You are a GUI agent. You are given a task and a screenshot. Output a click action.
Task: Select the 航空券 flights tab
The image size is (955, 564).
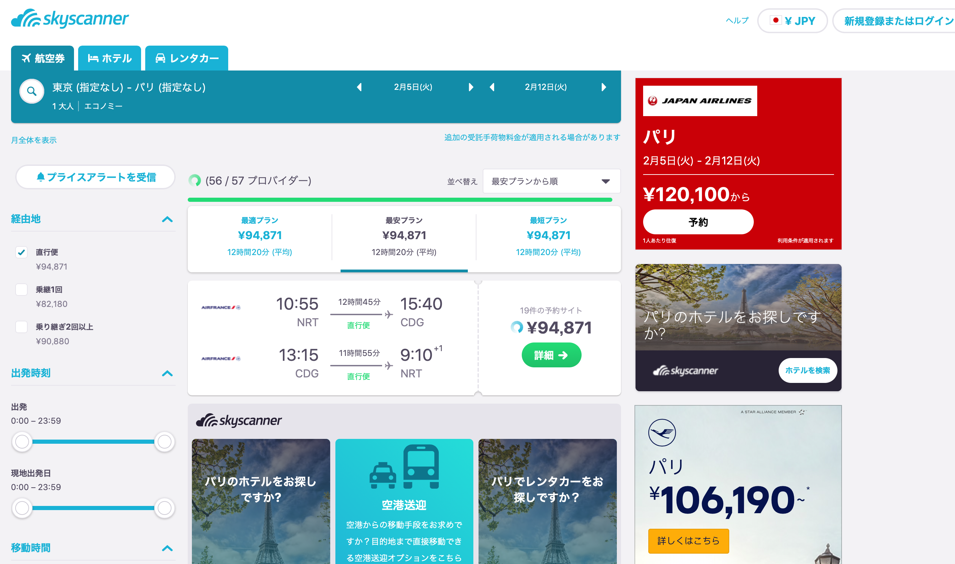tap(43, 58)
